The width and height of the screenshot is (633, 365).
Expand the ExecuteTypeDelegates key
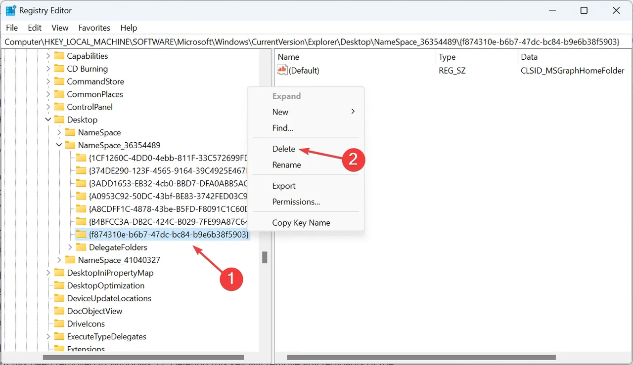tap(48, 336)
